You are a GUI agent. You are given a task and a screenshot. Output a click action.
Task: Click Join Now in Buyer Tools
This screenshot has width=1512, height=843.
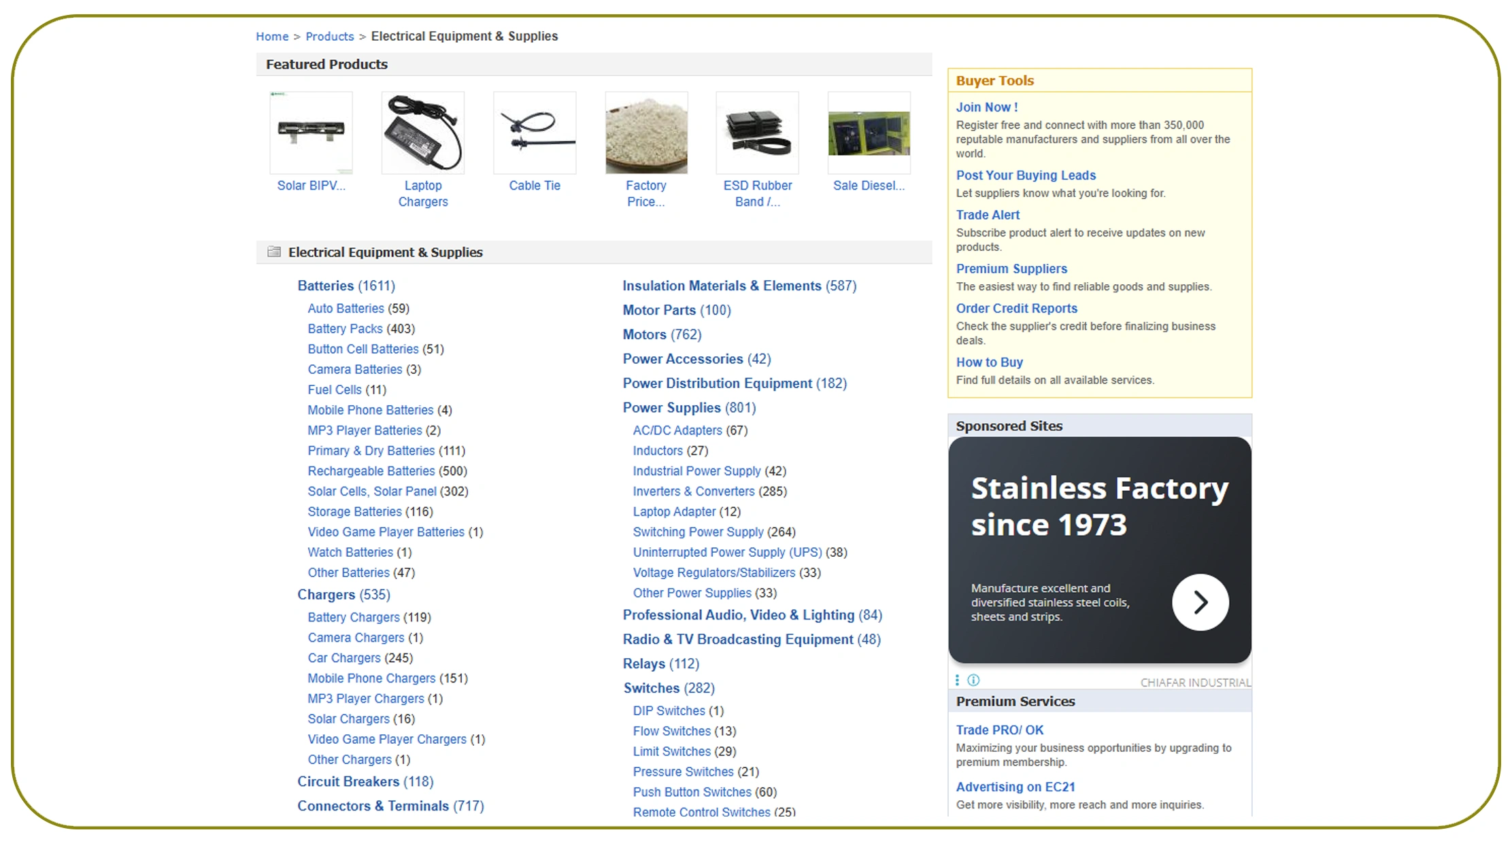click(986, 107)
